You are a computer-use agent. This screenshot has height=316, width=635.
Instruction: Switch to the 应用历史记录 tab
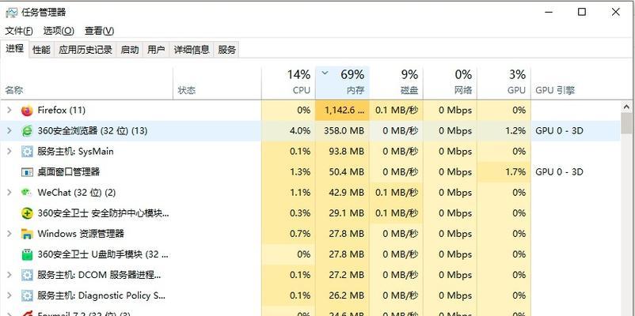click(x=86, y=50)
